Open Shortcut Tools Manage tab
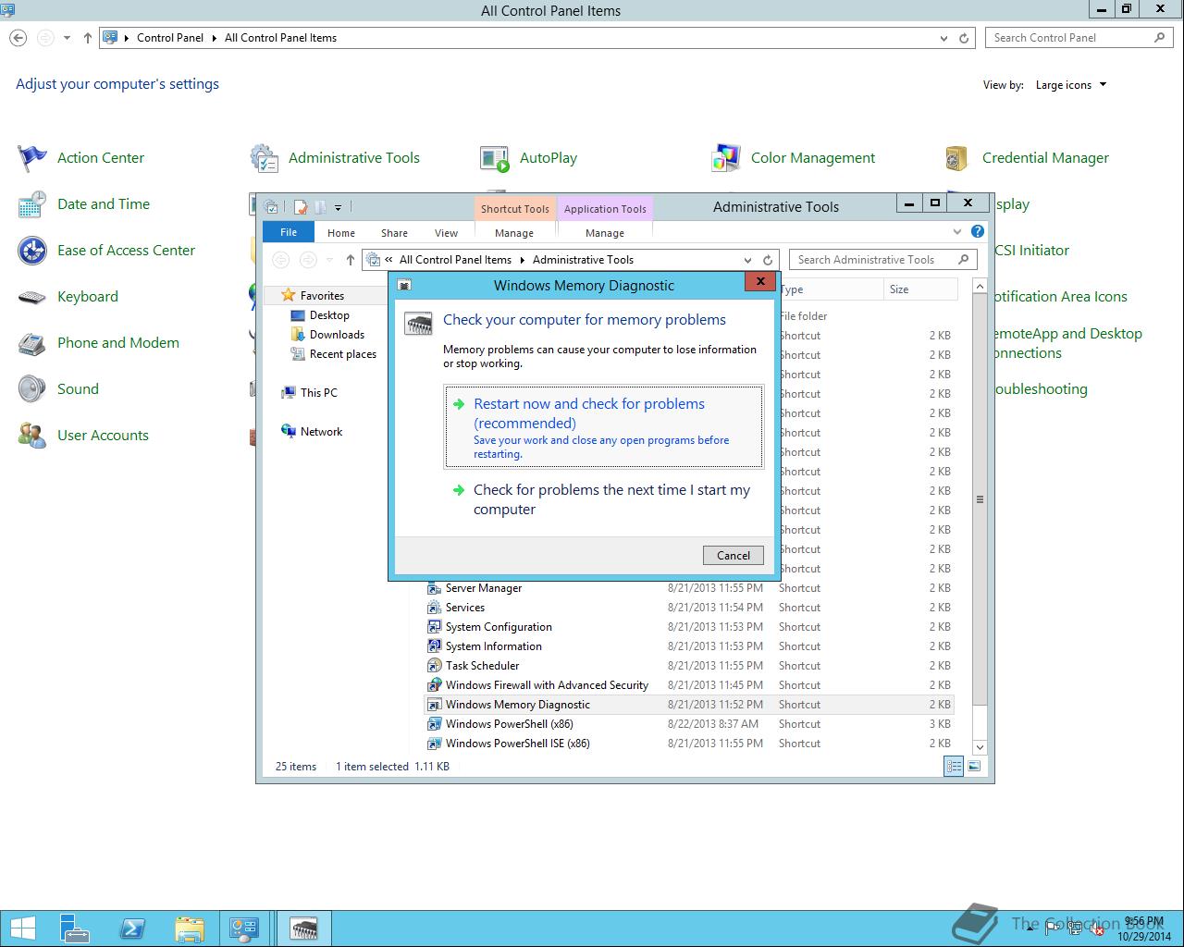1184x947 pixels. [514, 233]
